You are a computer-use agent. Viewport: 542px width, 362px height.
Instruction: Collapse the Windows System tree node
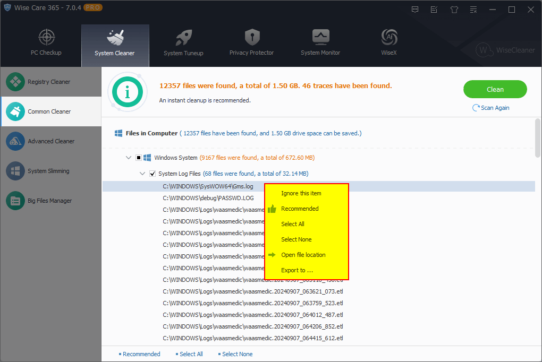(129, 158)
